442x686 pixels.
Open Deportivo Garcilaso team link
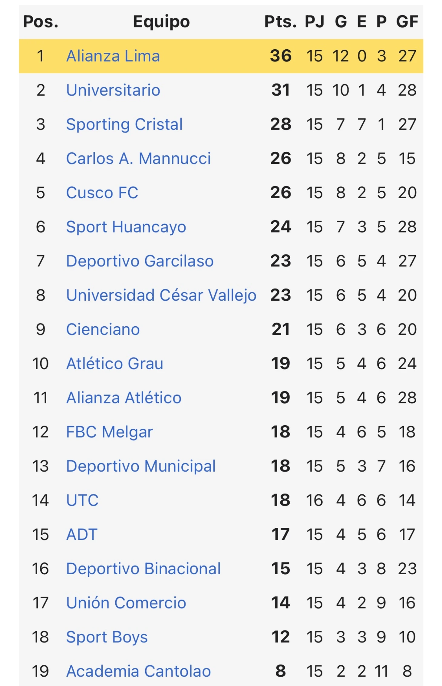(140, 261)
